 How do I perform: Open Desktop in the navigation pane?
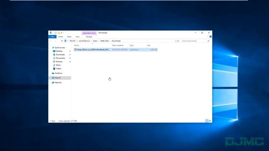pyautogui.click(x=59, y=51)
